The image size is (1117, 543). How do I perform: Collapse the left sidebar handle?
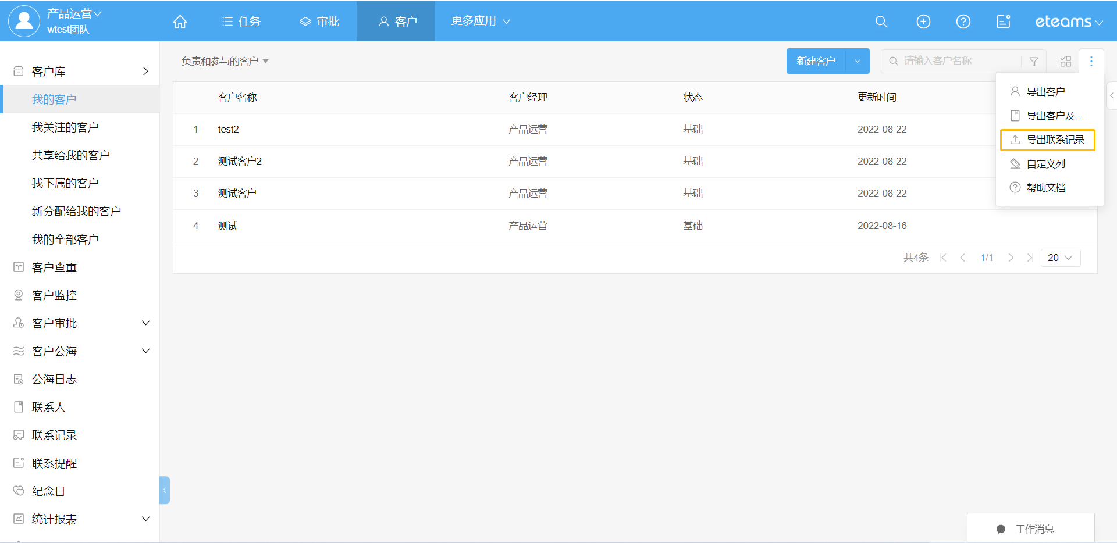click(165, 490)
